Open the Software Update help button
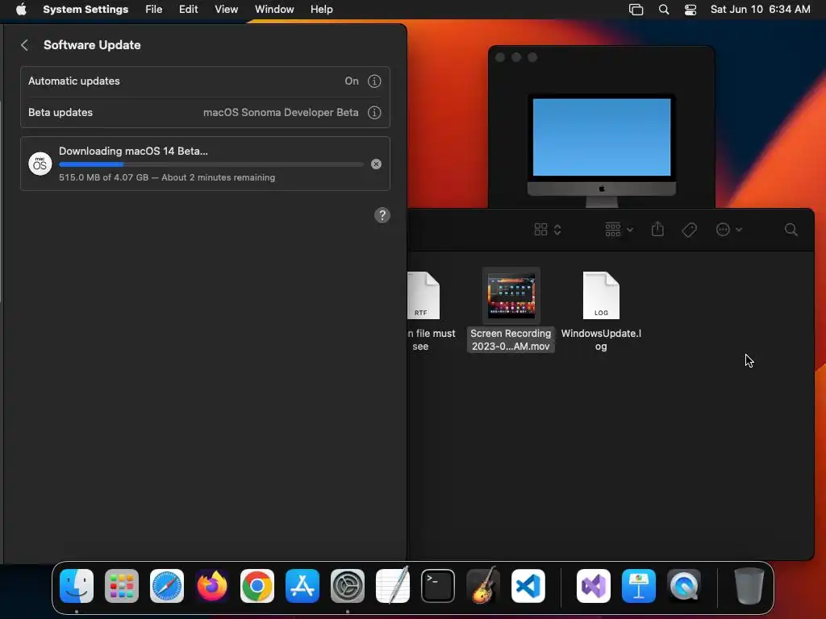Image resolution: width=826 pixels, height=619 pixels. (x=382, y=214)
